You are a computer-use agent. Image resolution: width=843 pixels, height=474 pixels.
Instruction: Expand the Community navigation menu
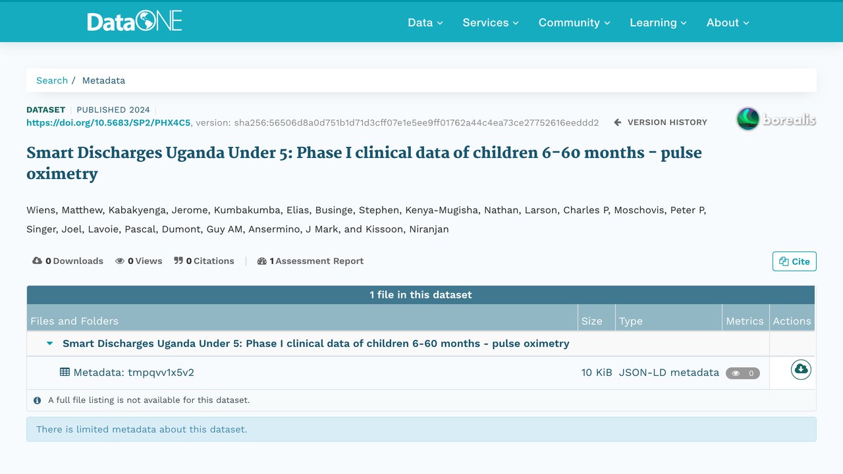coord(574,22)
